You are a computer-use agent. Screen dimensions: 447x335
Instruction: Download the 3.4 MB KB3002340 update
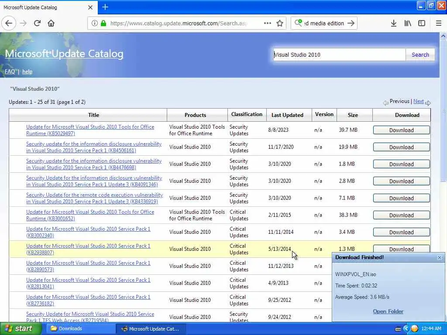tap(402, 232)
